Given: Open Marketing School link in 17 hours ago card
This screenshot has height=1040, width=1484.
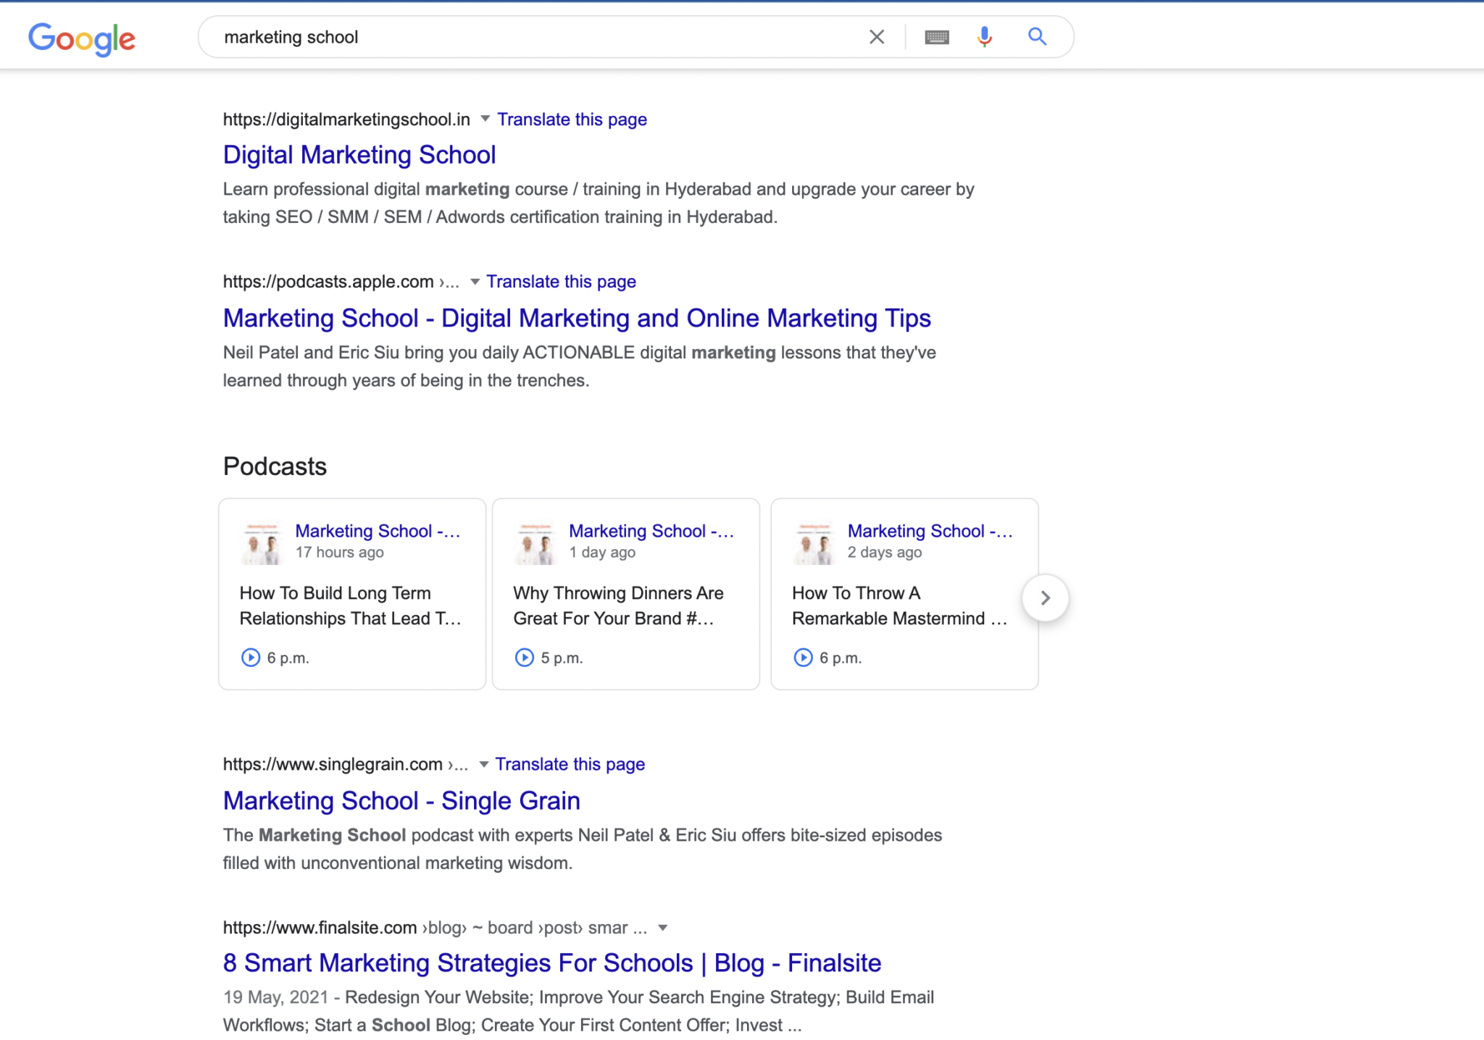Looking at the screenshot, I should (378, 531).
